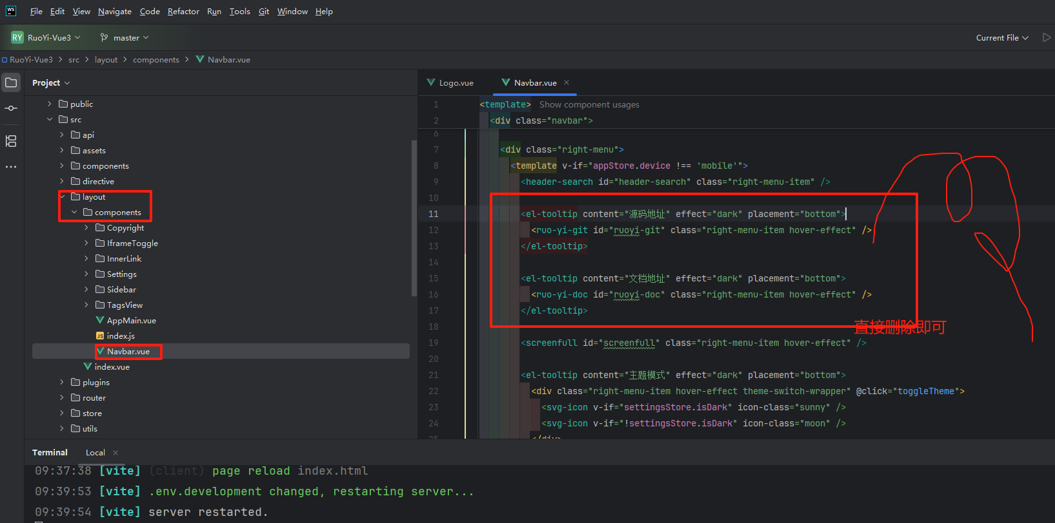Click the folder icon of Copyright
The width and height of the screenshot is (1055, 523).
(100, 227)
